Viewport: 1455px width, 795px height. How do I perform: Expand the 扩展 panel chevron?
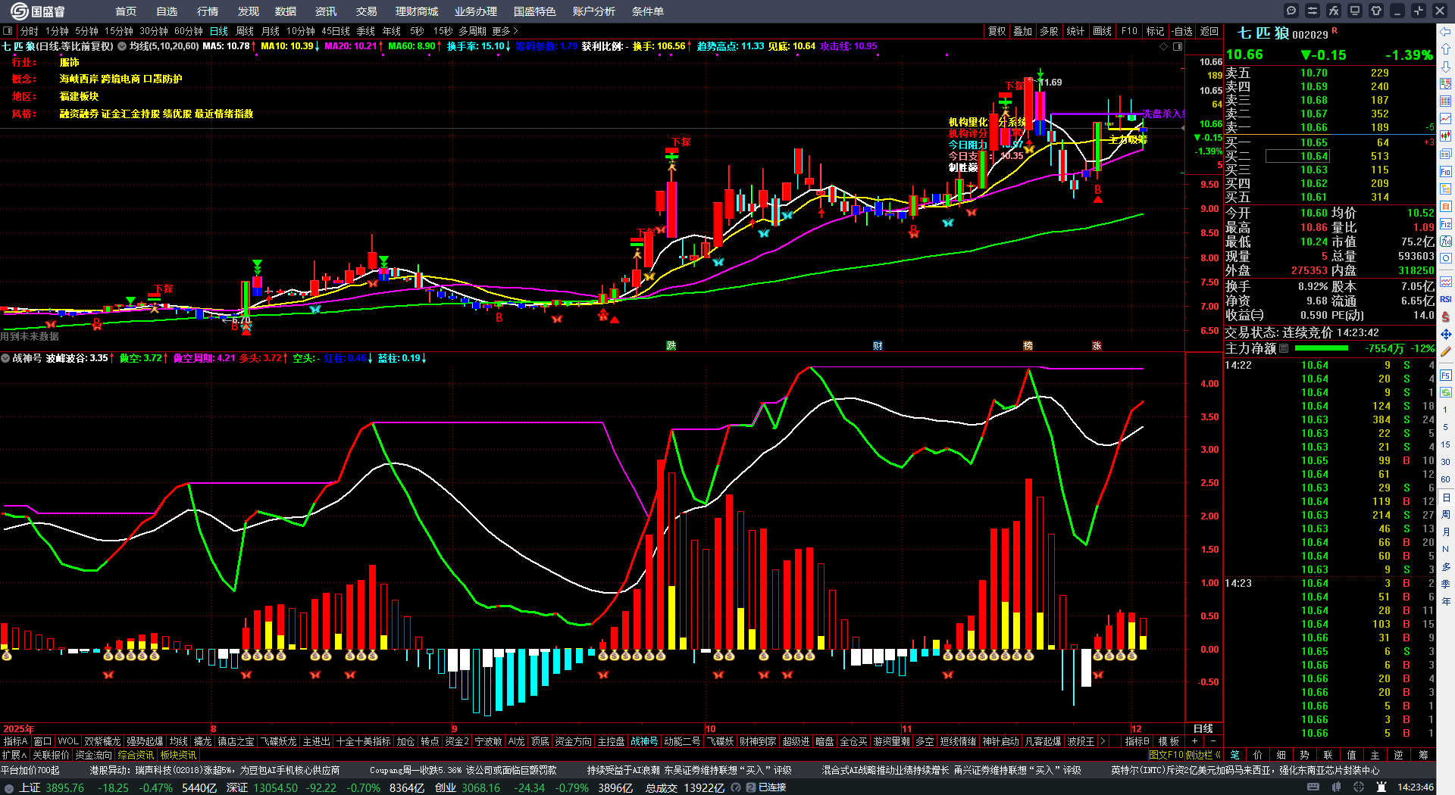coord(14,755)
